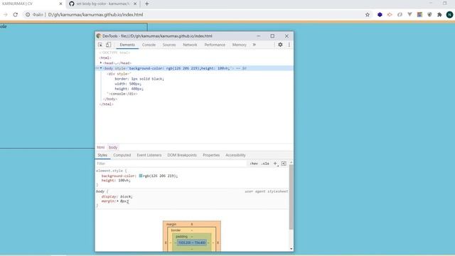This screenshot has width=455, height=256.
Task: Open the Event Listeners subtab
Action: pyautogui.click(x=149, y=155)
